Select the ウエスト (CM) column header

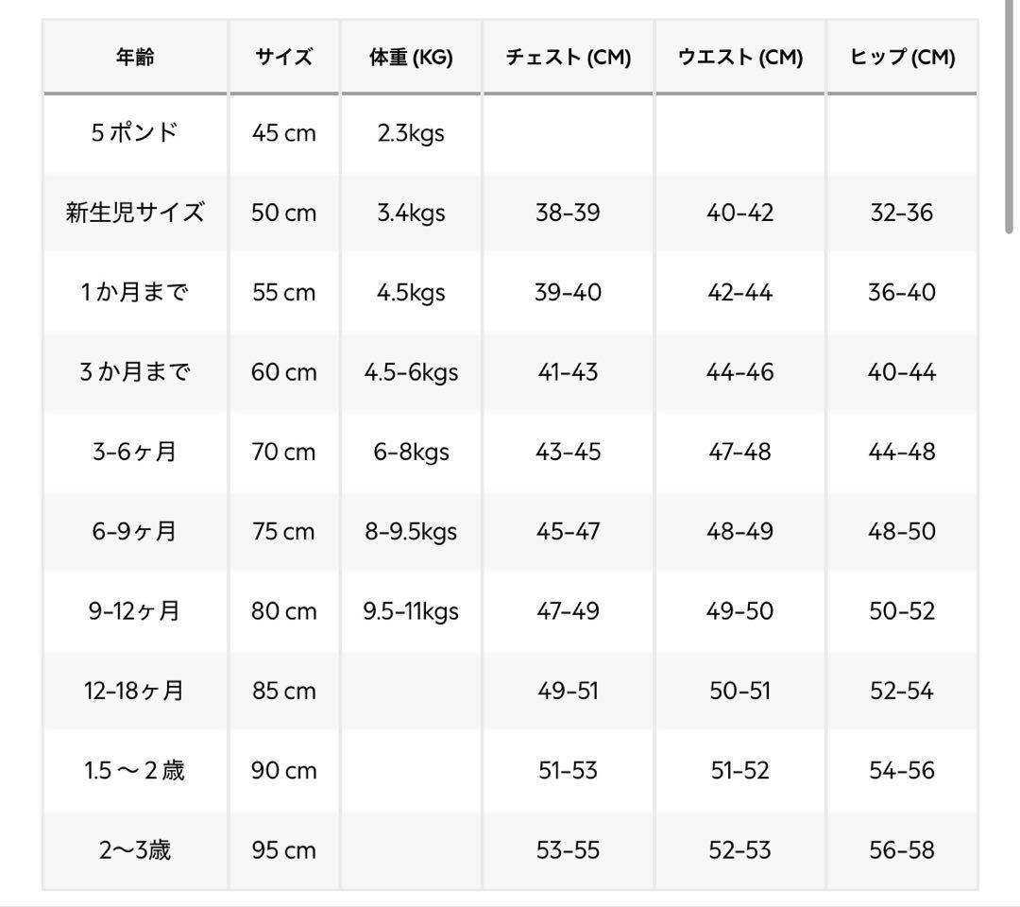pos(739,58)
